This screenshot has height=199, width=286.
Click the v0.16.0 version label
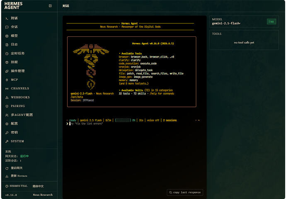click(11, 195)
